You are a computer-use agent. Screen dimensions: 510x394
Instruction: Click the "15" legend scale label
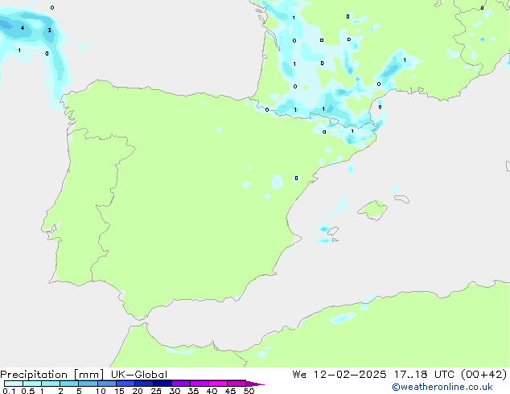[x=119, y=391]
